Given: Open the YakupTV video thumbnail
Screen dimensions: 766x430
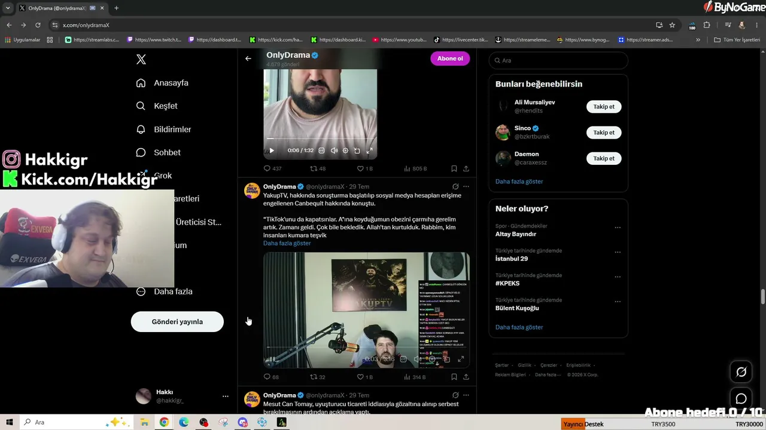Looking at the screenshot, I should point(366,310).
